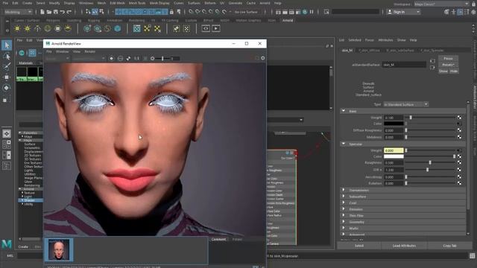477x268 pixels.
Task: Open the Modeling menu set dropdown
Action: 18,12
